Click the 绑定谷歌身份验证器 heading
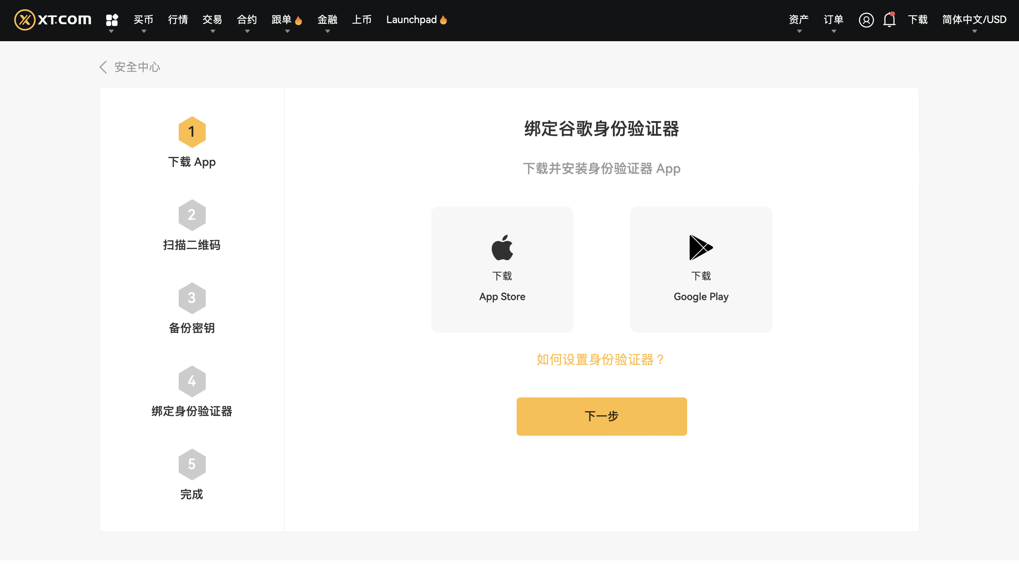1019x581 pixels. (602, 129)
